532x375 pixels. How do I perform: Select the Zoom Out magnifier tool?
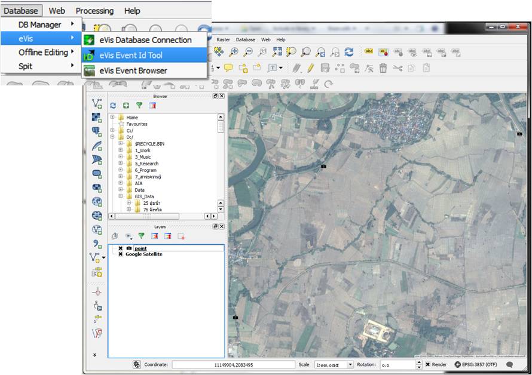point(248,52)
